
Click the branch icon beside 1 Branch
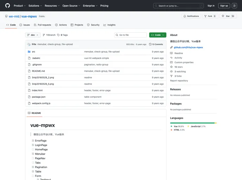click(44, 35)
